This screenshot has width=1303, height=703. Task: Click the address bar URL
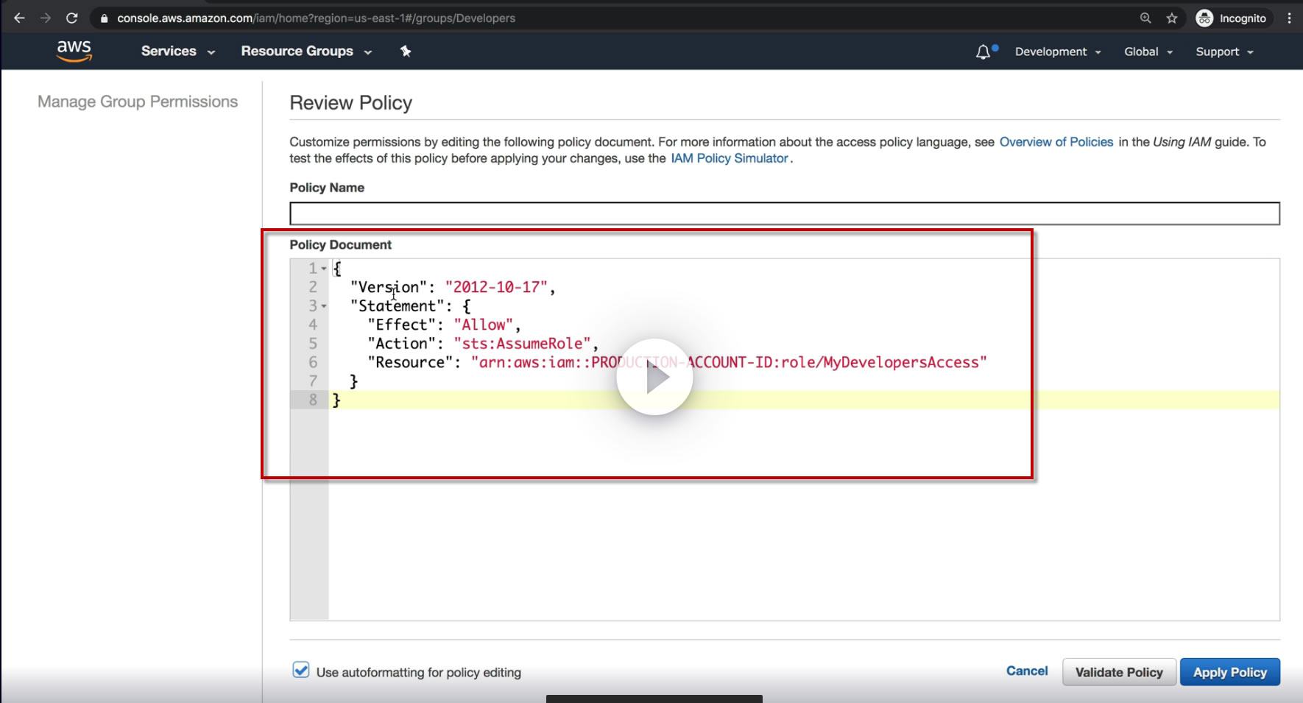tap(317, 18)
